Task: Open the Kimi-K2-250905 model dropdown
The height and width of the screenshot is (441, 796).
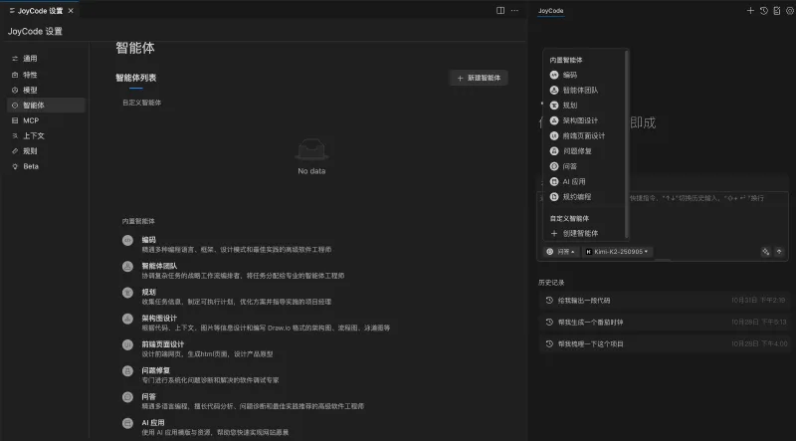Action: (x=617, y=252)
